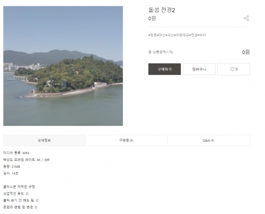
Task: Select the #마창대교 hashtag
Action: click(x=181, y=35)
